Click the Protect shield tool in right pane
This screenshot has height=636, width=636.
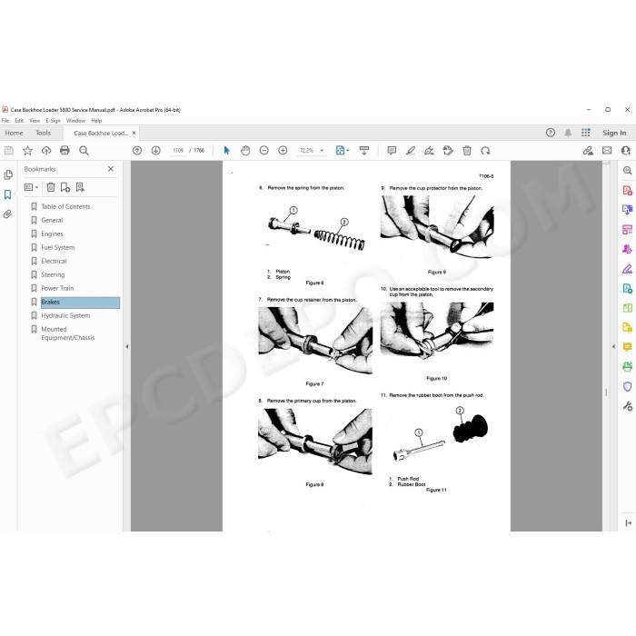(x=627, y=386)
